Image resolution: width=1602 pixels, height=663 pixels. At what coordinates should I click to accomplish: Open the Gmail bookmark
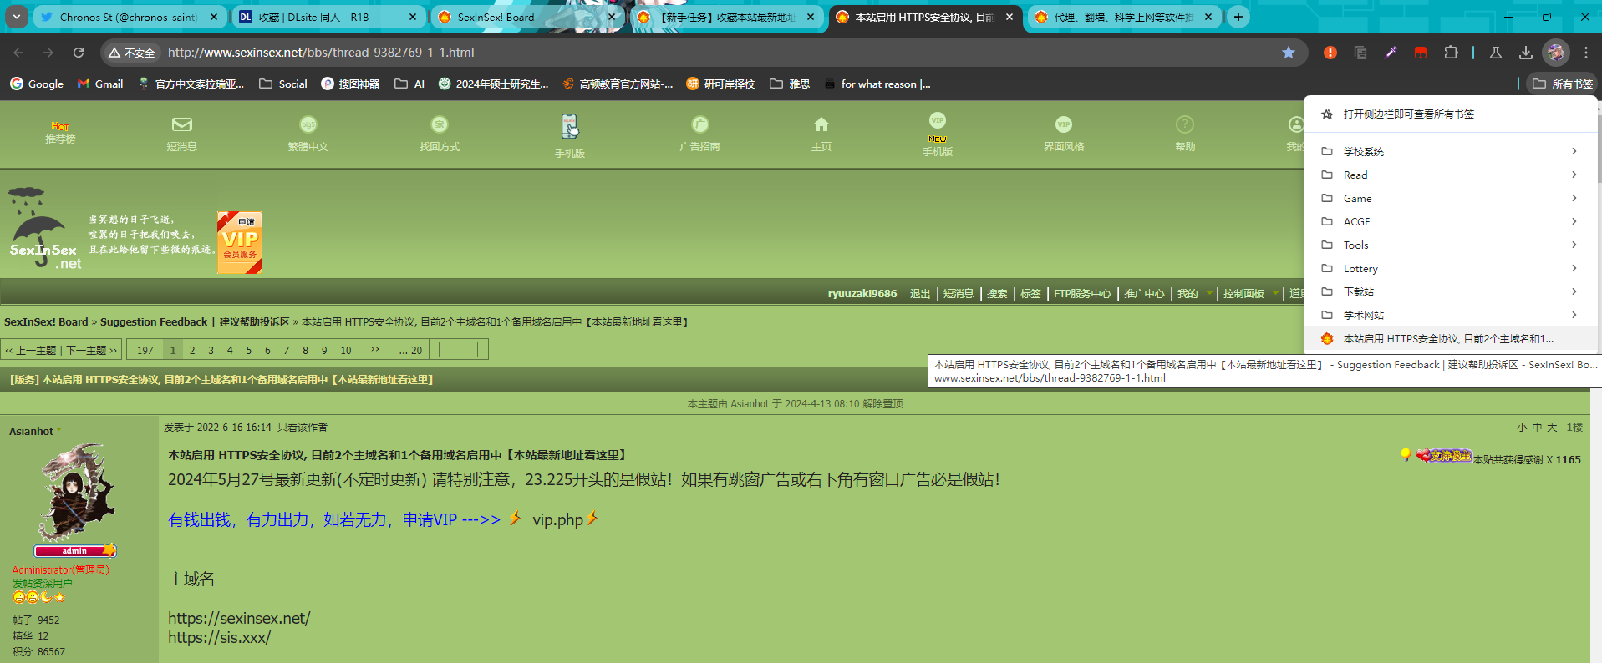[100, 84]
